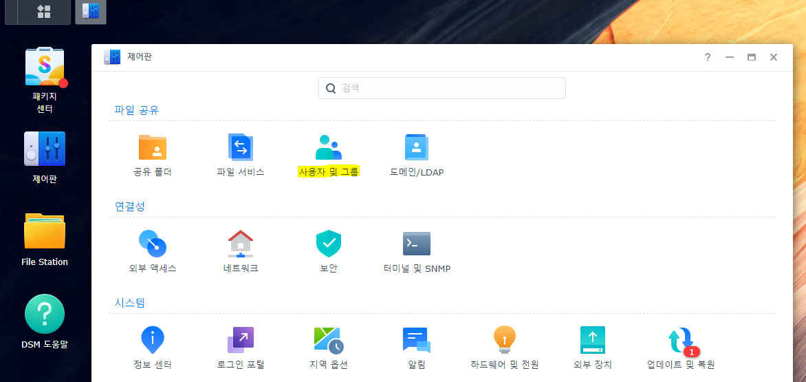Close the 제어판 window
The image size is (806, 382).
click(x=774, y=57)
